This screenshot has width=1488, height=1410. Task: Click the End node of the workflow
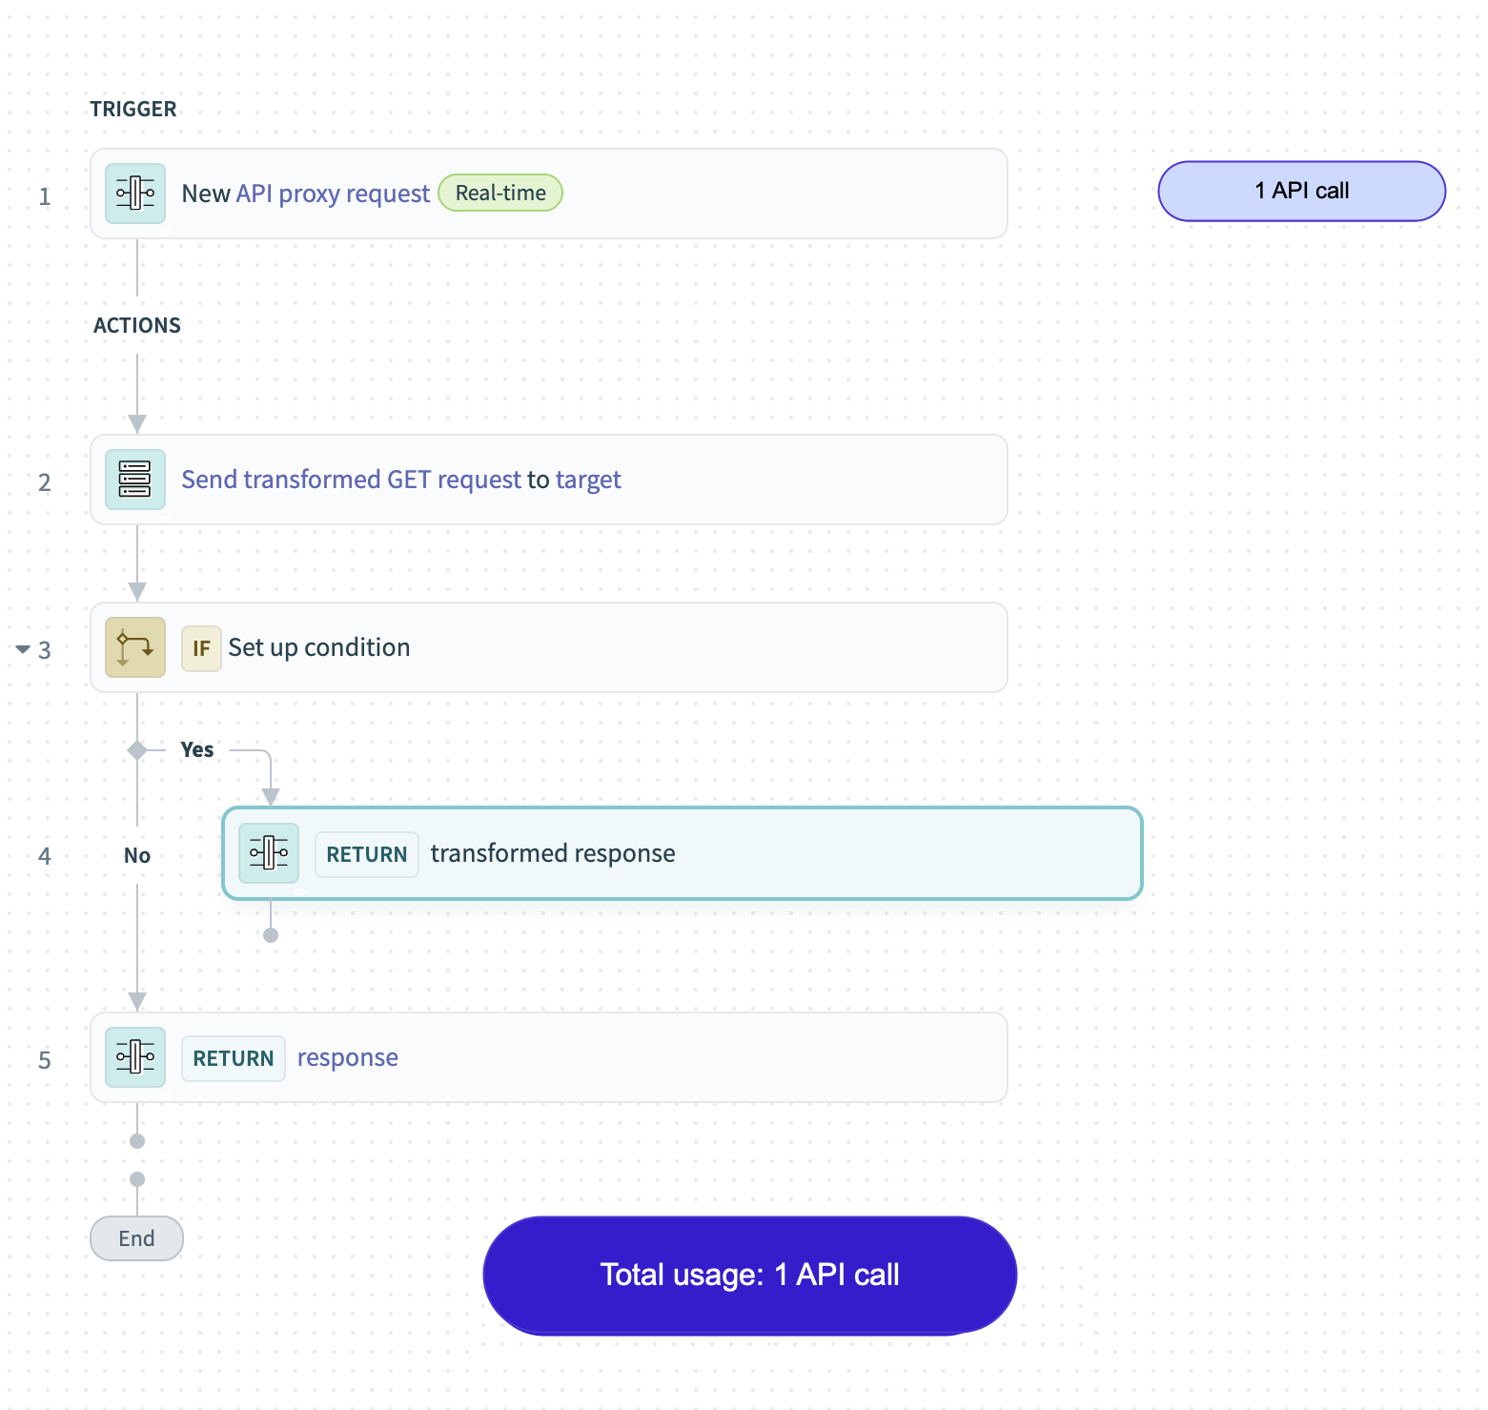(x=136, y=1238)
